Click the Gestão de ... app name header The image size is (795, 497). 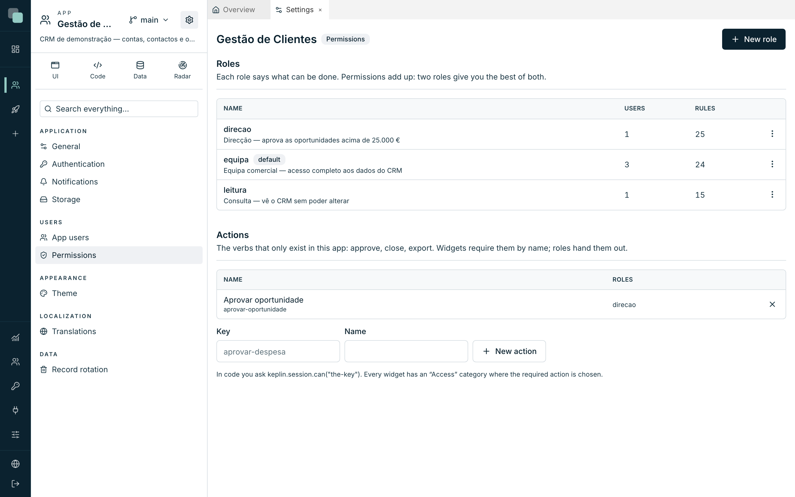(84, 24)
